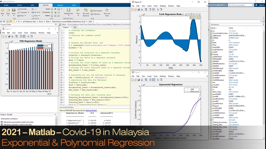This screenshot has height=149, width=266.
Task: Click the Comment percent icon
Action: [52, 12]
